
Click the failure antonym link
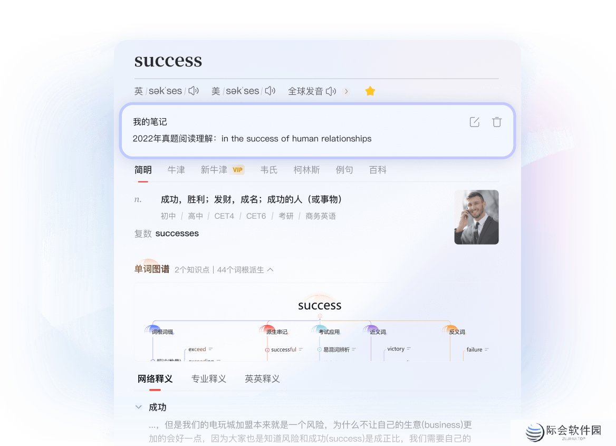click(475, 350)
